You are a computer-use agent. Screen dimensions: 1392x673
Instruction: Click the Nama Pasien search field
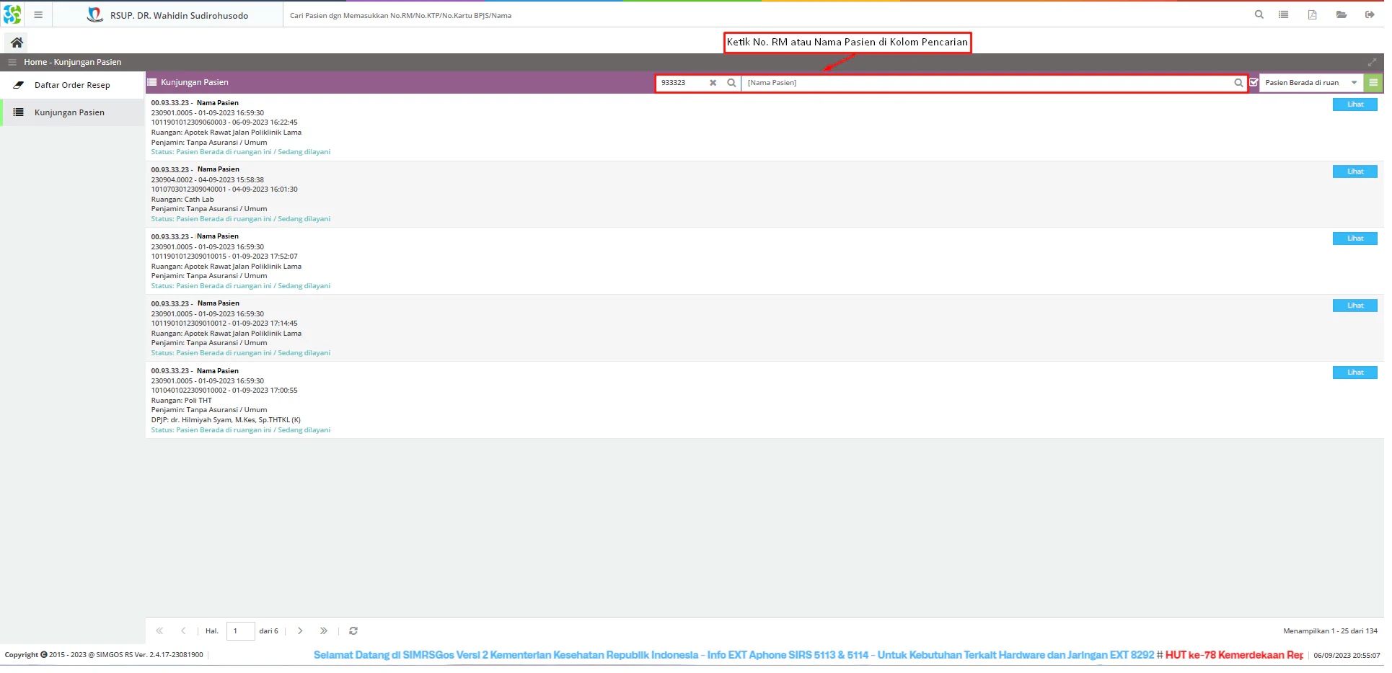[987, 83]
